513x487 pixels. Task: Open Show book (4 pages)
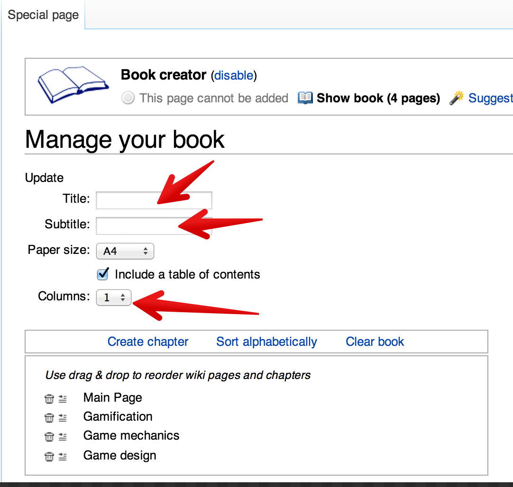pos(378,98)
